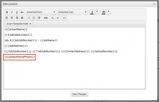Click the Save Changes button
The width and height of the screenshot is (159, 102).
[79, 94]
